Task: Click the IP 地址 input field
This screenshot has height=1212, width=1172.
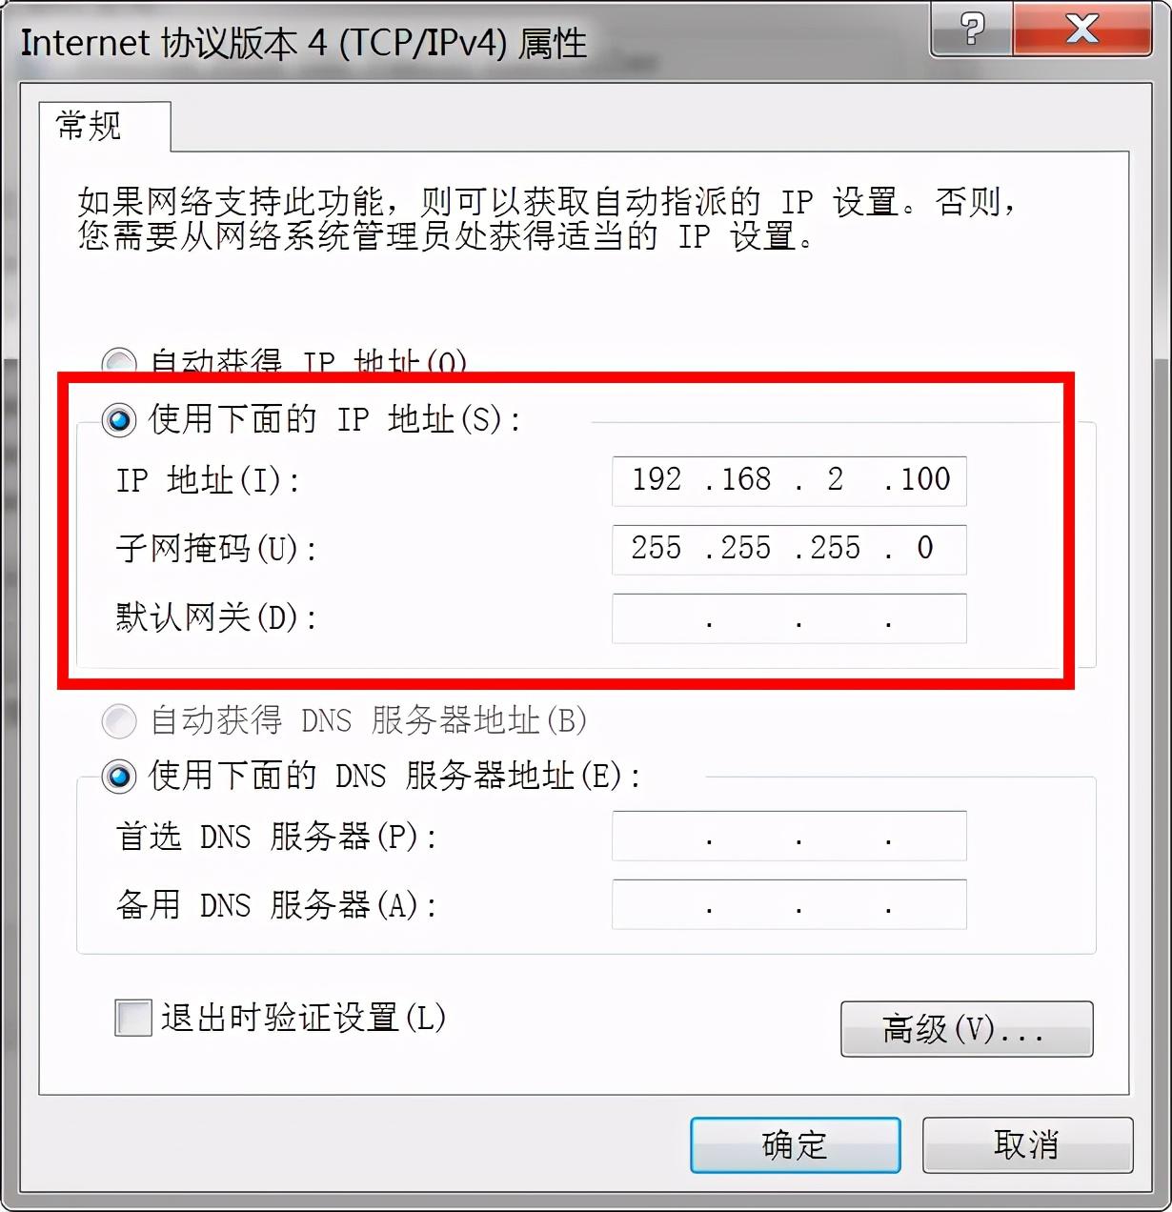Action: click(789, 480)
